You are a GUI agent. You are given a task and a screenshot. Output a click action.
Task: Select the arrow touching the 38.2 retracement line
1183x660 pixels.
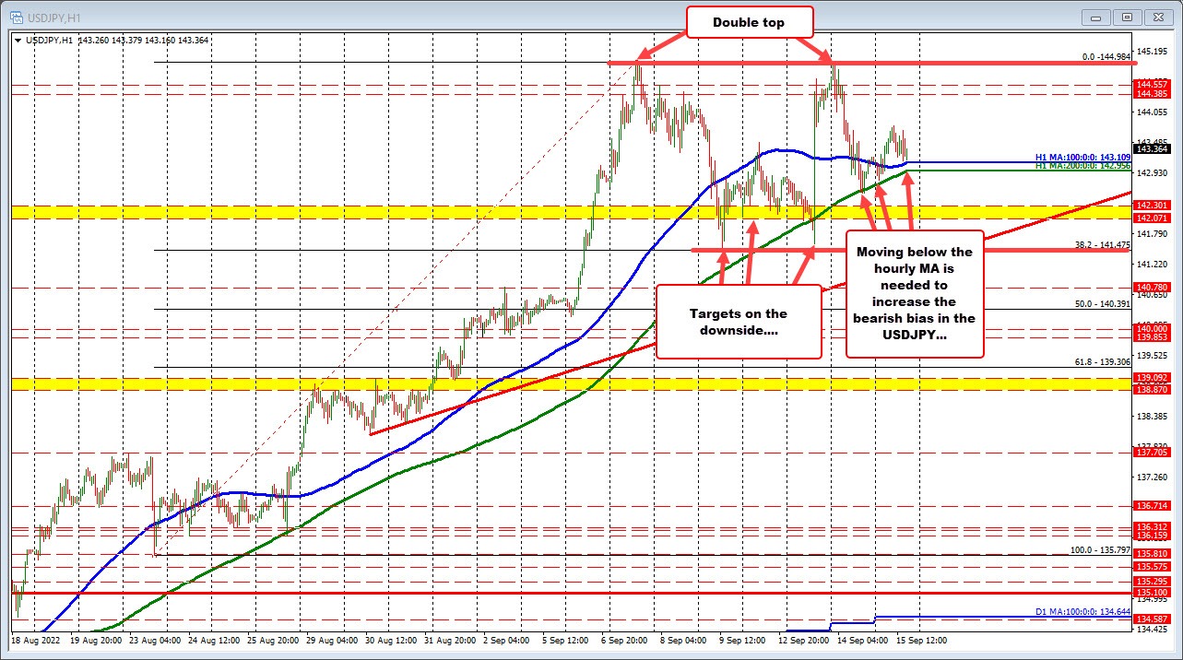pyautogui.click(x=810, y=256)
